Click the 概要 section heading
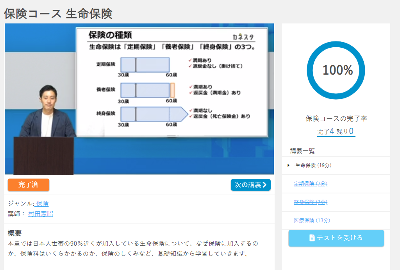 point(15,233)
